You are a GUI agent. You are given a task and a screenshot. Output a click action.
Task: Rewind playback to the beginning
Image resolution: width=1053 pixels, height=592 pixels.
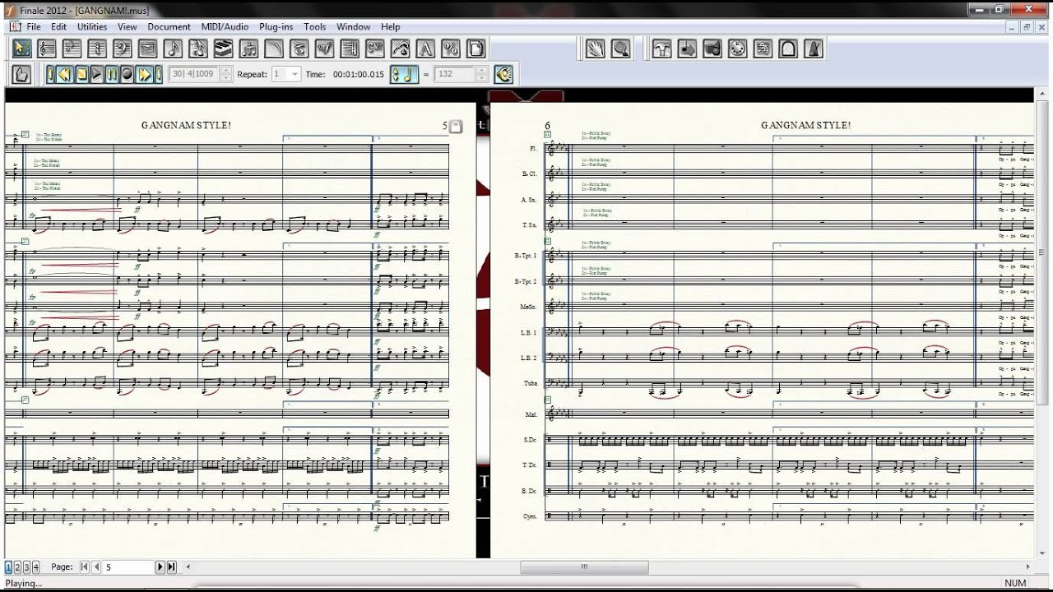(51, 74)
